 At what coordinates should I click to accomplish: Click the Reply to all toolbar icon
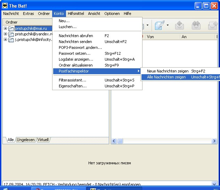pos(196,25)
